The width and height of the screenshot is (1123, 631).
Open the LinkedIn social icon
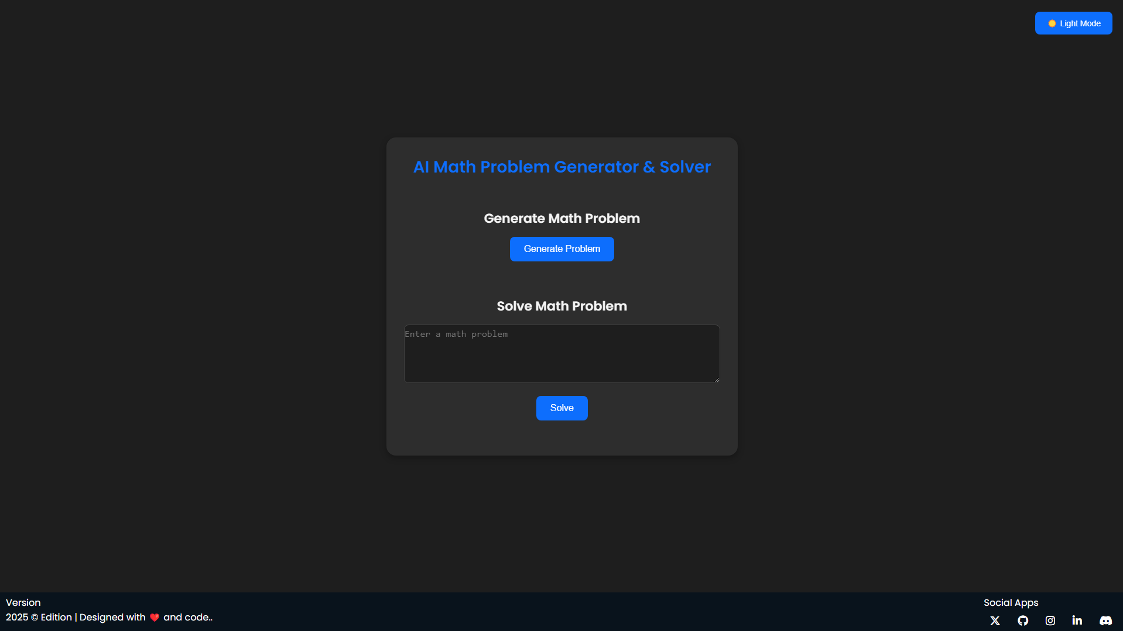(1077, 620)
